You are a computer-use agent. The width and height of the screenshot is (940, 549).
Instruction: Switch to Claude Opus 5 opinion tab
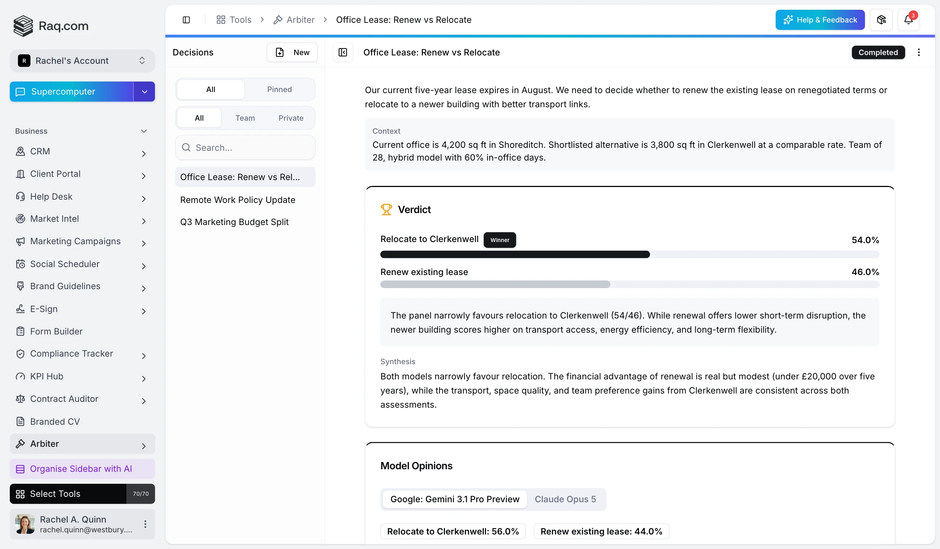565,499
